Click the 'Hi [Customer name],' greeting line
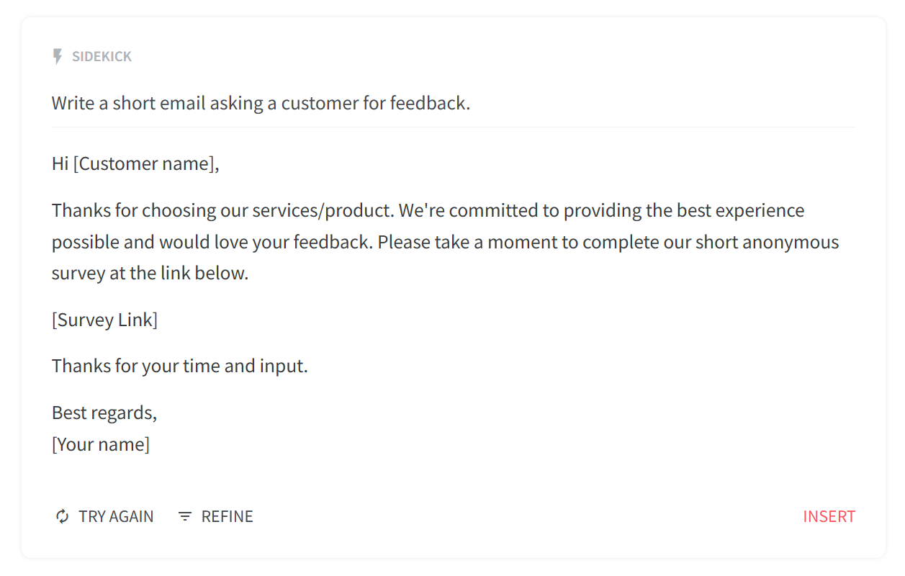The width and height of the screenshot is (905, 576). pos(135,163)
